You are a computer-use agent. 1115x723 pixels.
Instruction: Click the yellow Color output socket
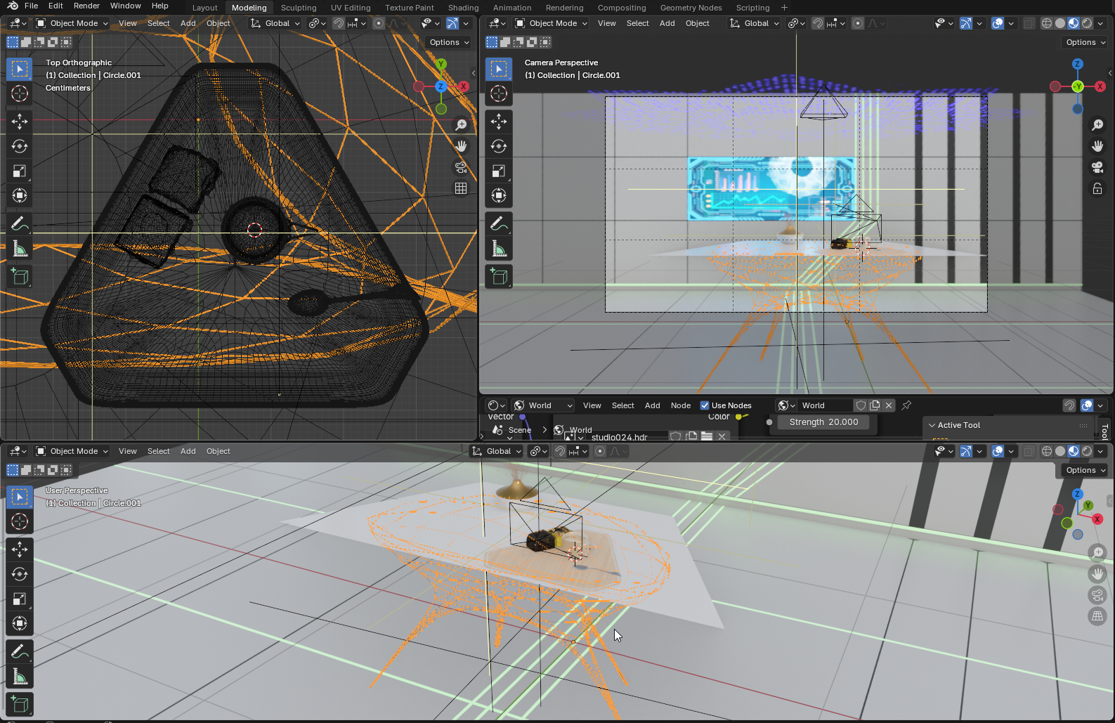(738, 417)
